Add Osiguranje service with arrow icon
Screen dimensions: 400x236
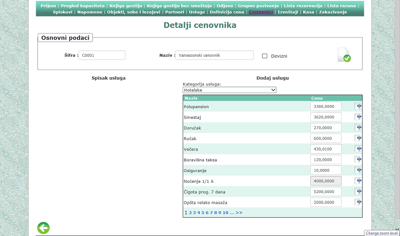point(358,170)
